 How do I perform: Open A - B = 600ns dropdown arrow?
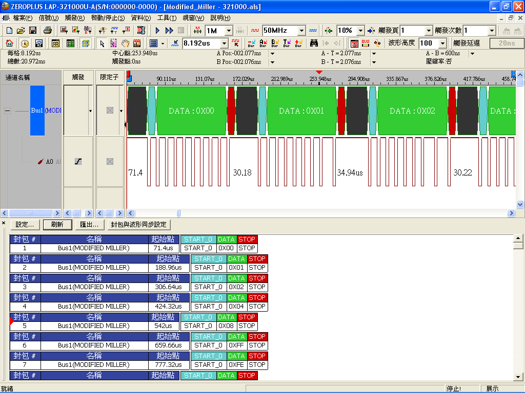472,53
